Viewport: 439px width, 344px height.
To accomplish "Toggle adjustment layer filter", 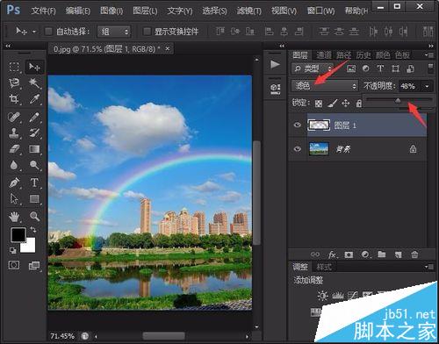I will click(x=365, y=68).
